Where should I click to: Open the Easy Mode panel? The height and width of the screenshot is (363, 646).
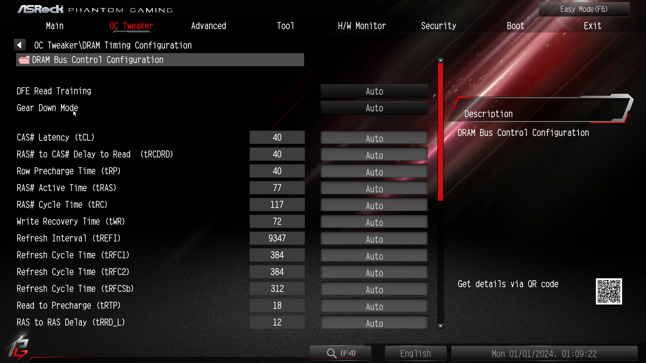tap(584, 9)
